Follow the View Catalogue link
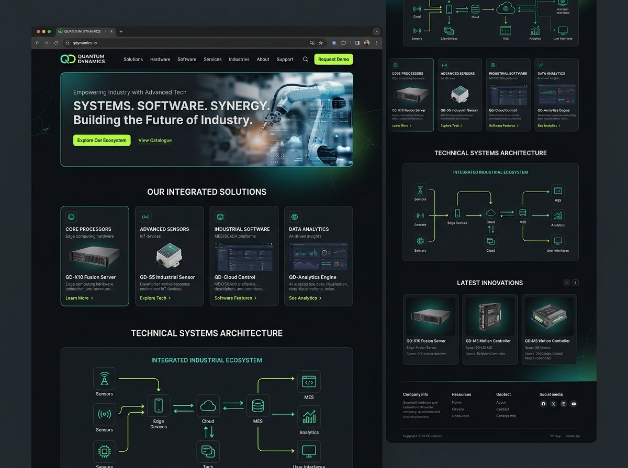 155,141
